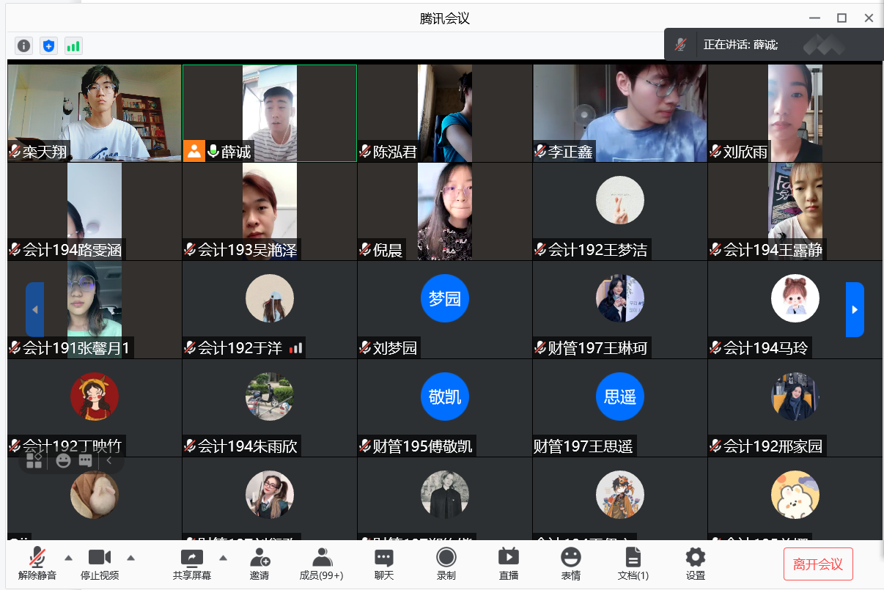Image resolution: width=884 pixels, height=590 pixels.
Task: Open the 邀请 invite participants icon
Action: [x=259, y=564]
